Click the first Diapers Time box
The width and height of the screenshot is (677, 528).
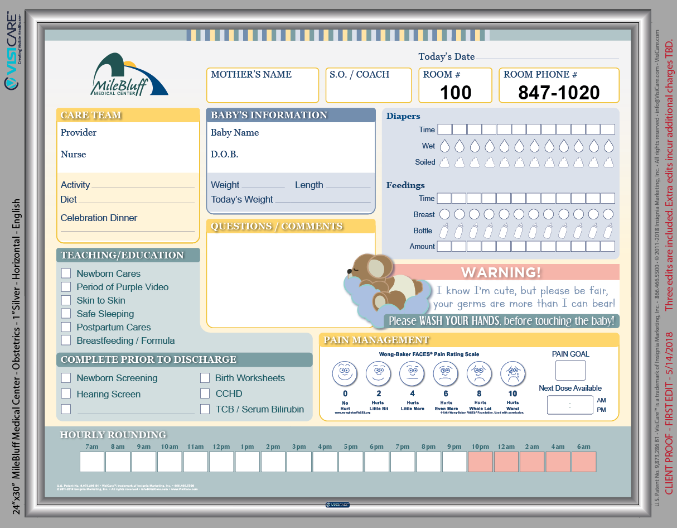click(444, 129)
